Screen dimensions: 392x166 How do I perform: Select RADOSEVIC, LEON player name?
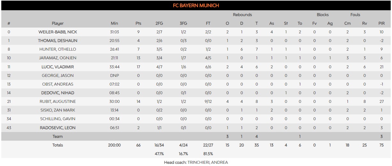point(58,128)
